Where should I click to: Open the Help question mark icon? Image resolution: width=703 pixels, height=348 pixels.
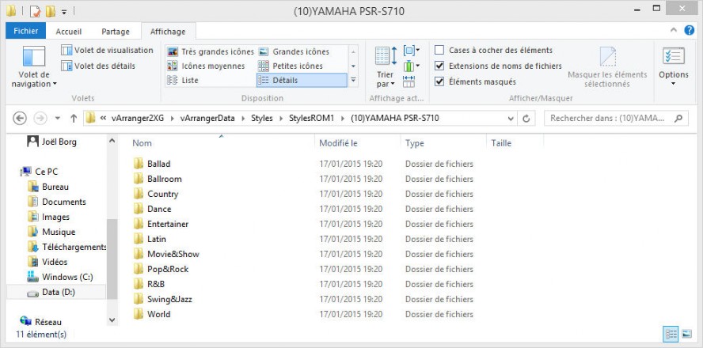pyautogui.click(x=689, y=31)
